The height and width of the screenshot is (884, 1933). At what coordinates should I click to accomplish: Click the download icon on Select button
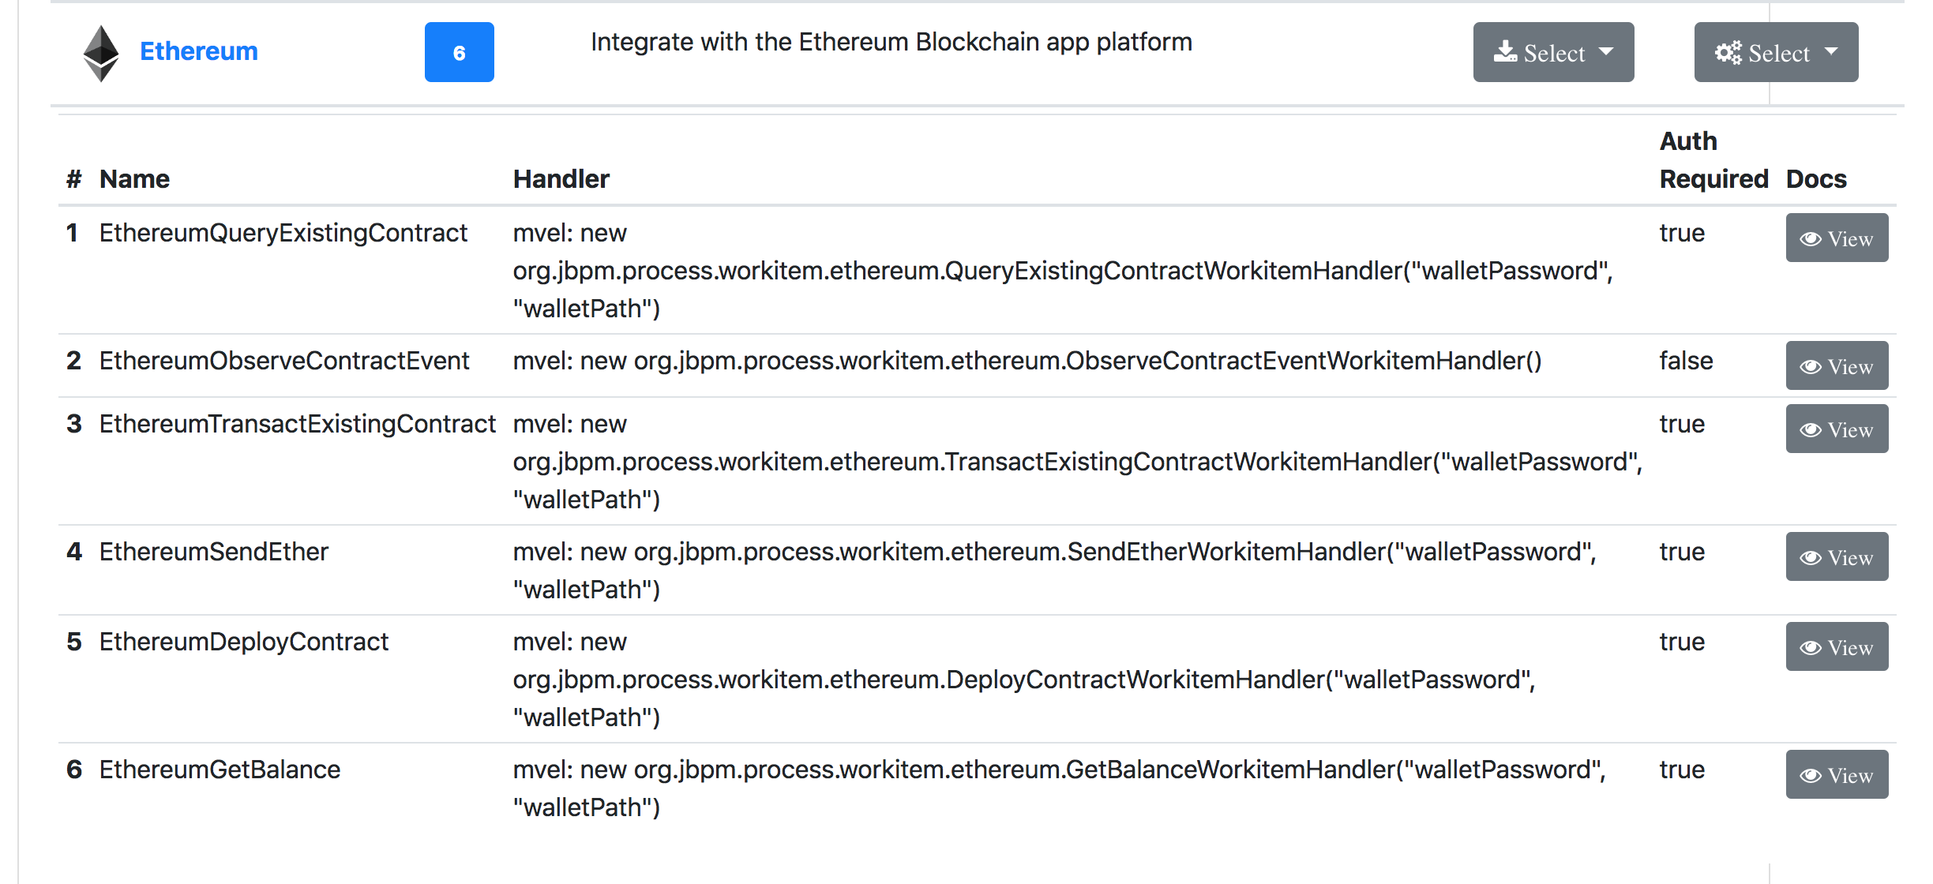(1505, 52)
